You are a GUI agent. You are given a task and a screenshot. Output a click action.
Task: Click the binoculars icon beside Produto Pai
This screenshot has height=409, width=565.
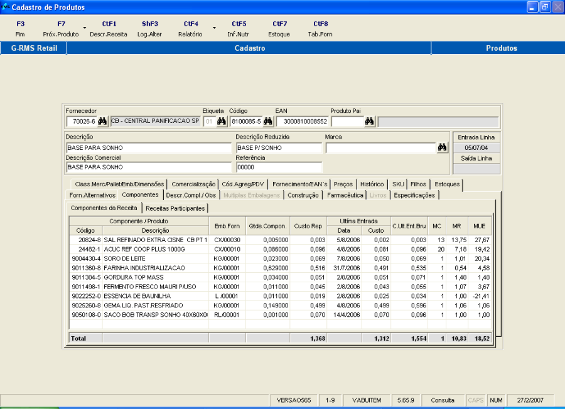(x=370, y=122)
